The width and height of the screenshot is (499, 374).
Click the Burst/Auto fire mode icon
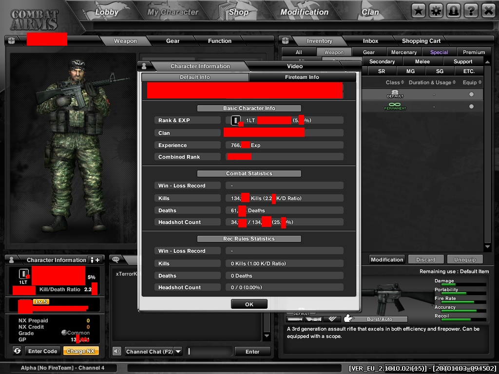coord(349,318)
